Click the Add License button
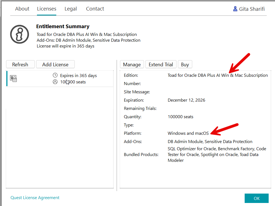The height and width of the screenshot is (206, 275). tap(55, 64)
